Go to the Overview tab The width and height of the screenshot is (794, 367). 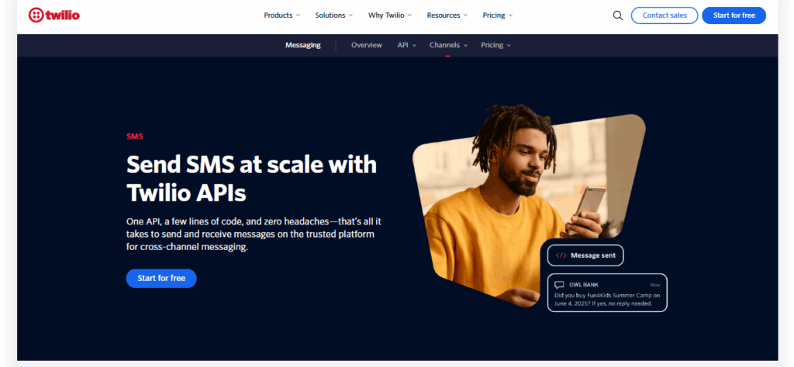367,45
